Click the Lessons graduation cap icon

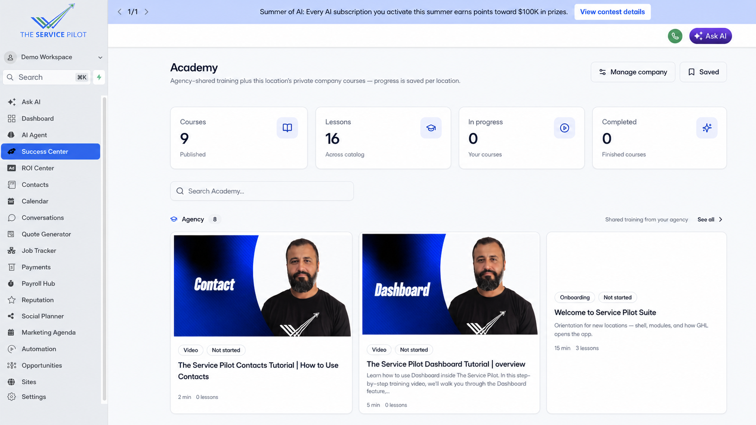pyautogui.click(x=431, y=128)
